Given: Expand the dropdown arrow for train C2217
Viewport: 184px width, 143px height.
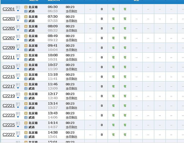Looking at the screenshot, I should tap(18, 88).
